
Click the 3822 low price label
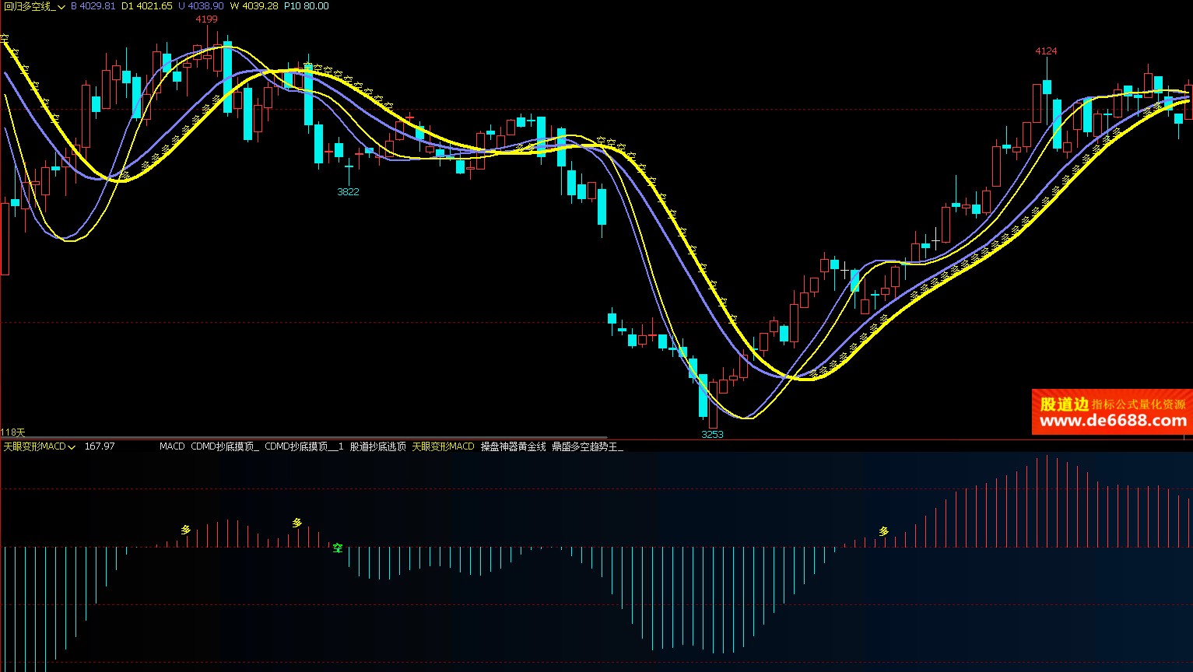(x=348, y=191)
